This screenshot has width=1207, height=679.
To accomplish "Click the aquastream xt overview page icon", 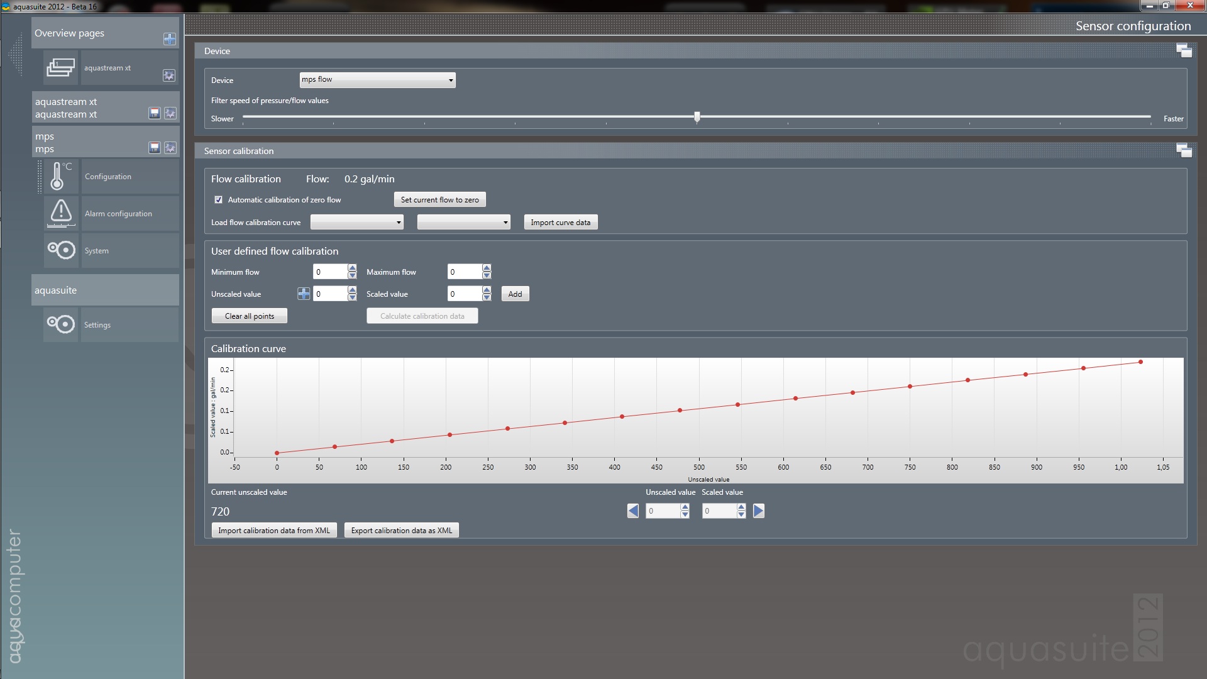I will pyautogui.click(x=60, y=67).
